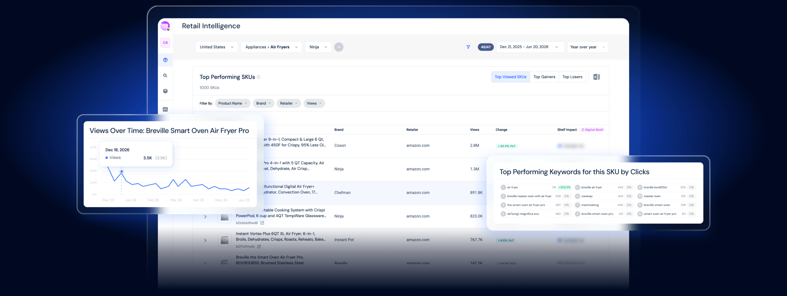This screenshot has width=787, height=296.
Task: Sort by the Brand column header
Action: point(339,130)
